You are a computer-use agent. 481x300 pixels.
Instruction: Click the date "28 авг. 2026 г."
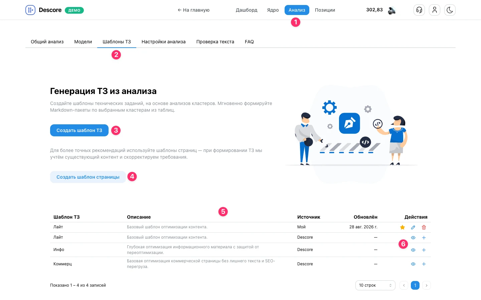[x=363, y=227]
